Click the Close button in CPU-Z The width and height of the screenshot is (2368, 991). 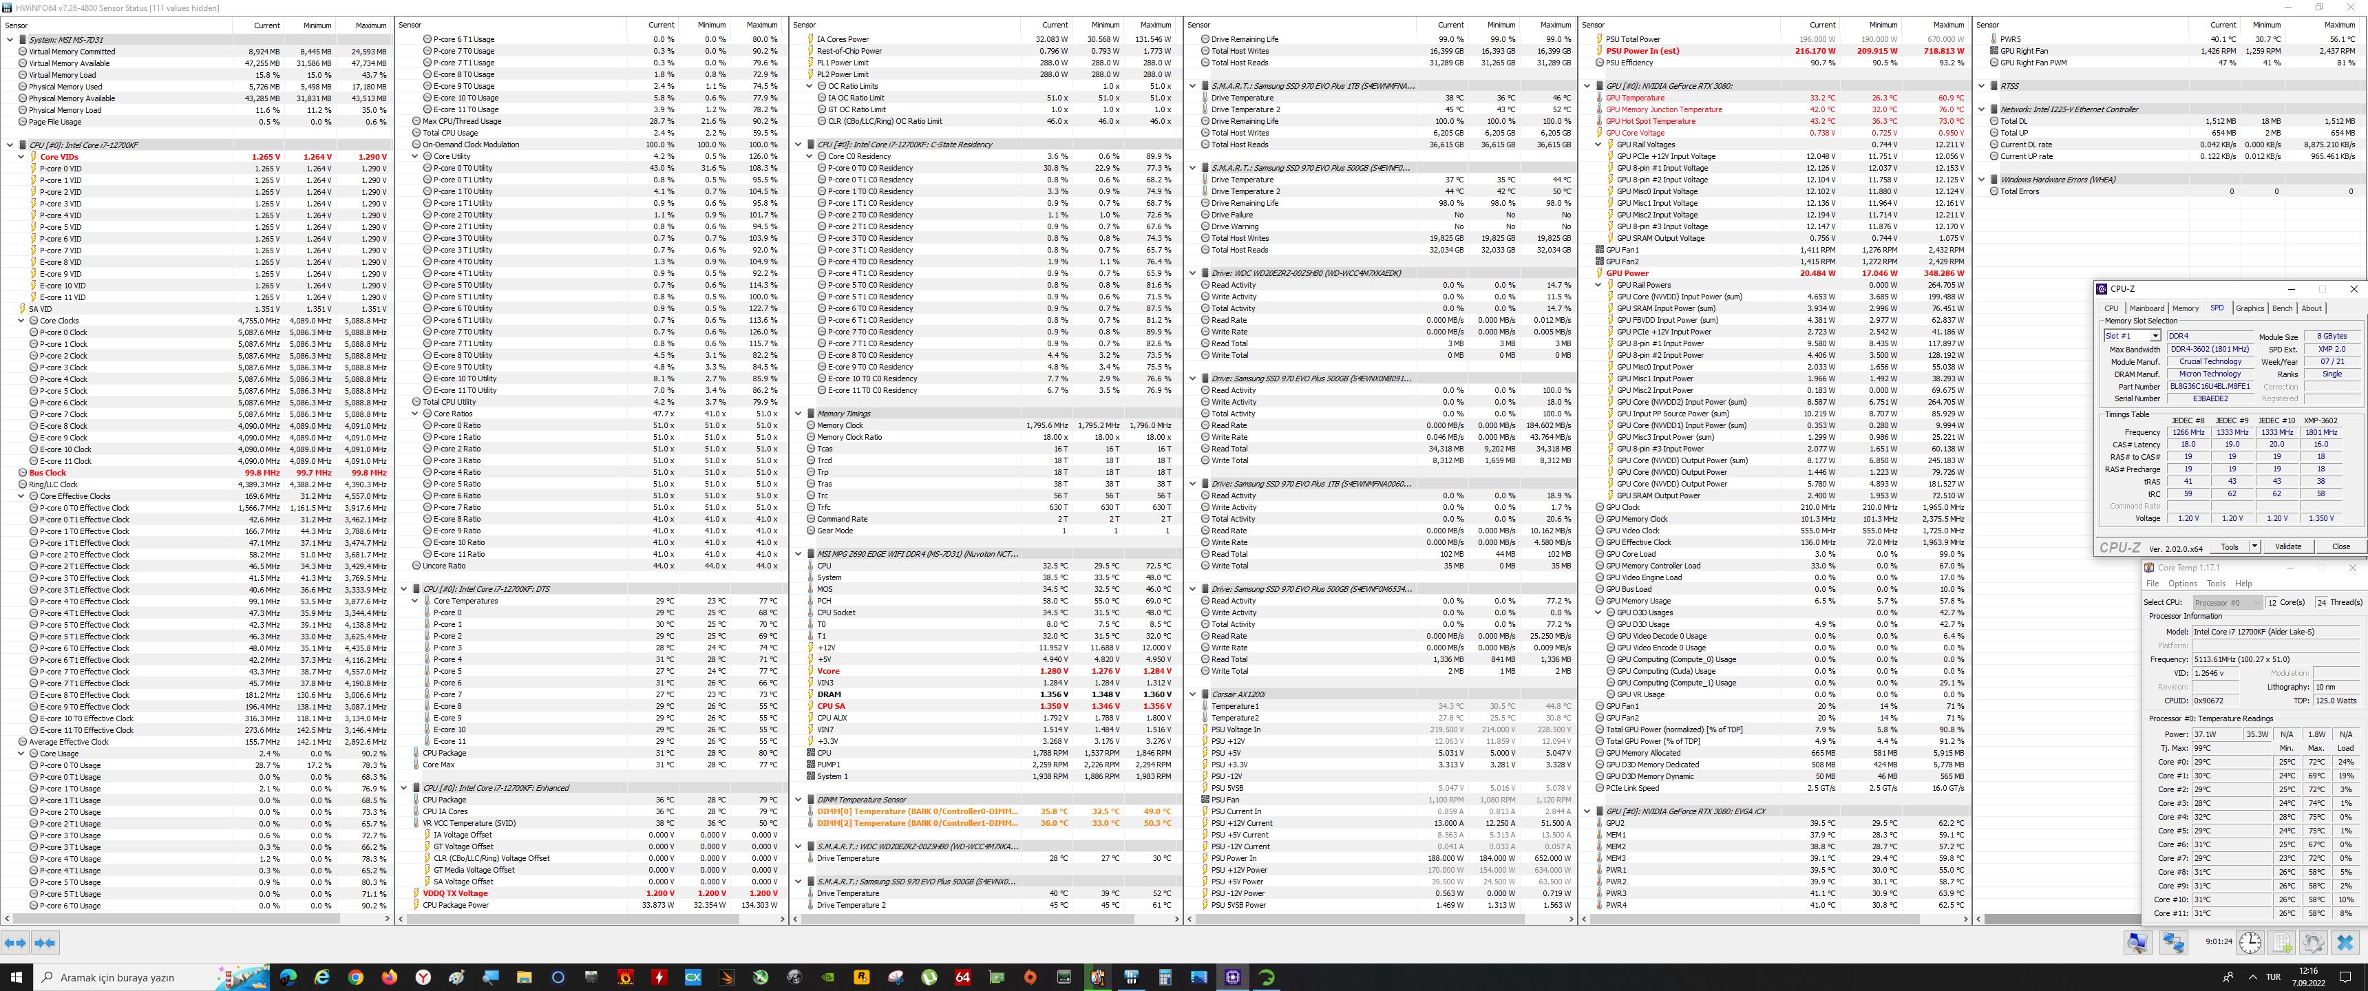(x=2340, y=546)
